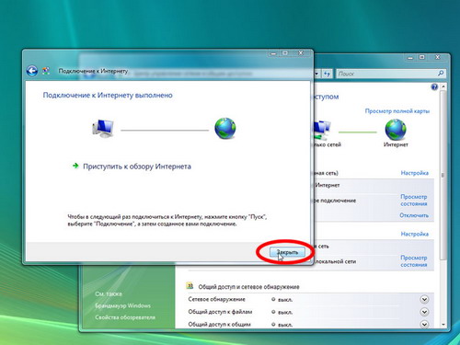Viewport: 460px width, 345px height.
Task: Expand the Общий доступ к общим chevron
Action: pyautogui.click(x=424, y=324)
